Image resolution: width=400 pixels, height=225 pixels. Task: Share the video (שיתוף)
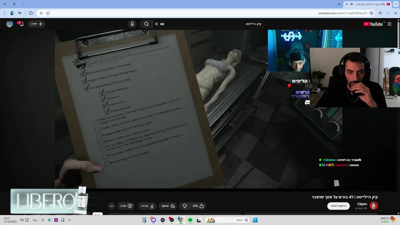168,206
